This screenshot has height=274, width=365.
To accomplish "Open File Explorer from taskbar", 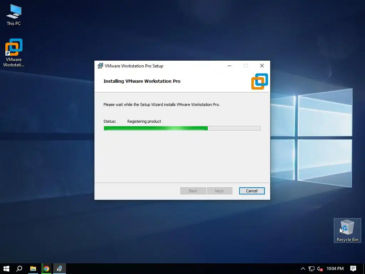I will 33,269.
